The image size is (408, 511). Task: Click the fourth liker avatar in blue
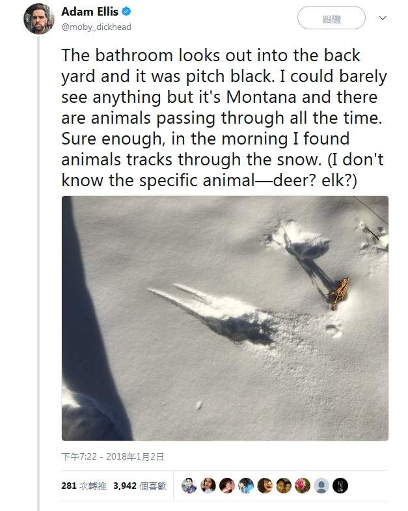(246, 486)
